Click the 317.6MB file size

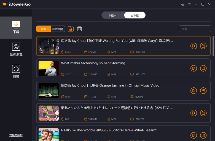pos(93,74)
